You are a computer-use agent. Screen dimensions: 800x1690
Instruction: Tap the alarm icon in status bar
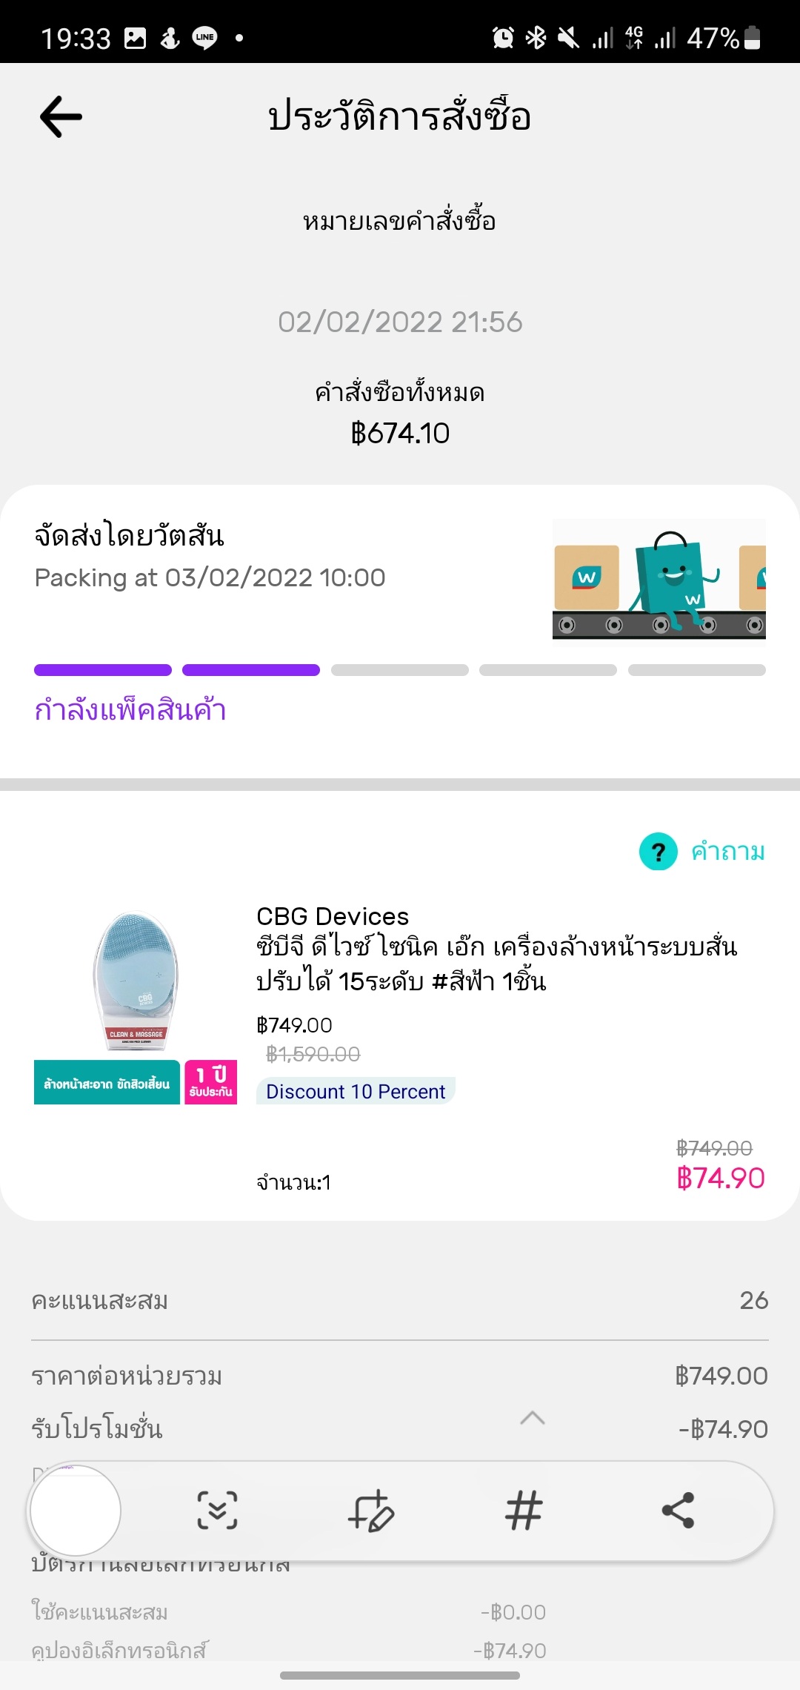pyautogui.click(x=503, y=37)
